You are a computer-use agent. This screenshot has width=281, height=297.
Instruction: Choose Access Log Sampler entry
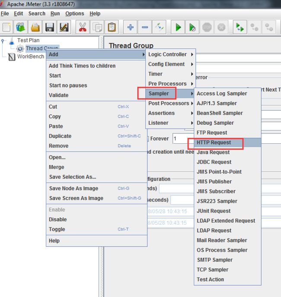click(228, 94)
